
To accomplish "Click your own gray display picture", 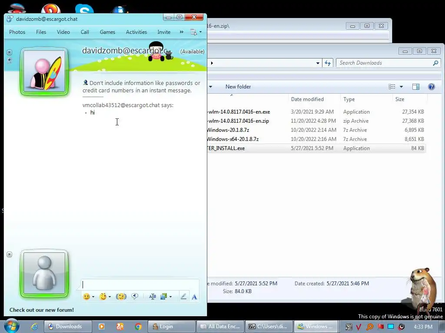I will pyautogui.click(x=44, y=273).
